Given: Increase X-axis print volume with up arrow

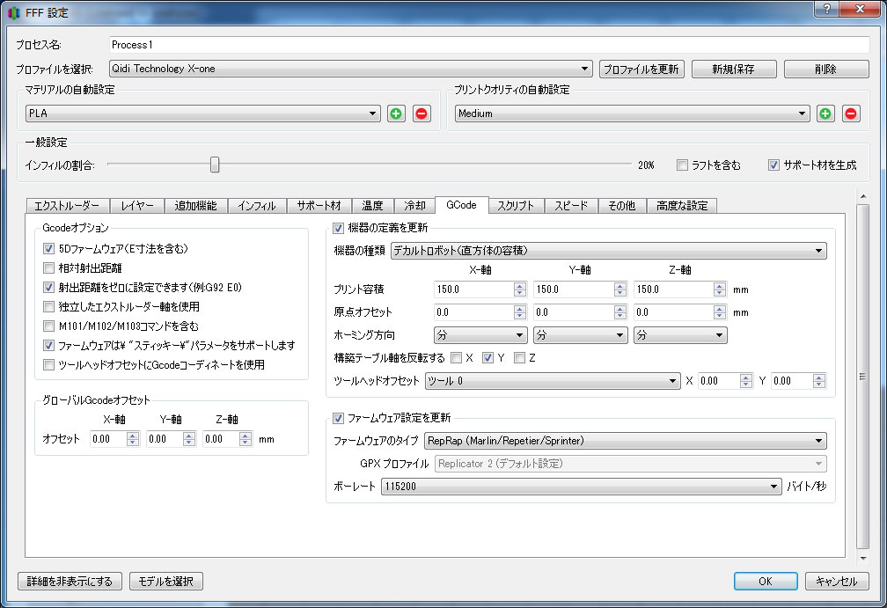Looking at the screenshot, I should 520,285.
